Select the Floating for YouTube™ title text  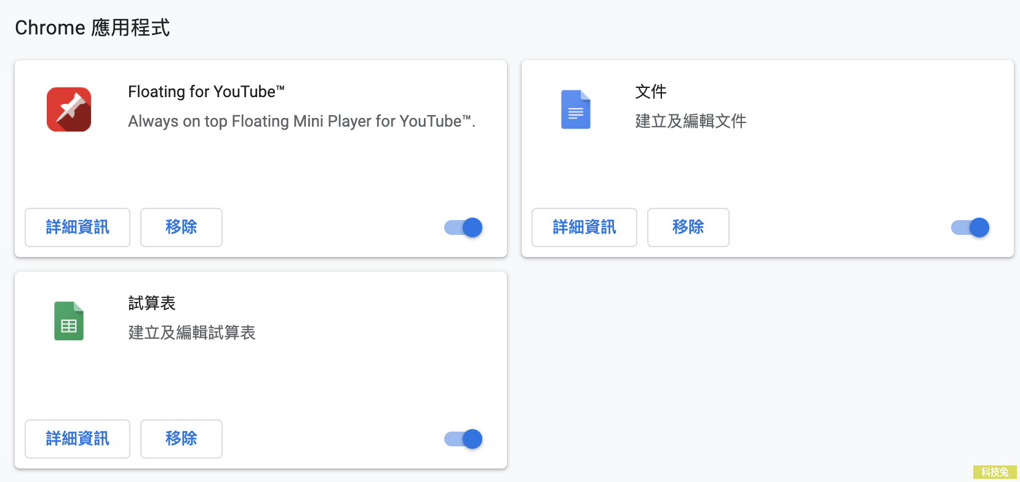[206, 92]
